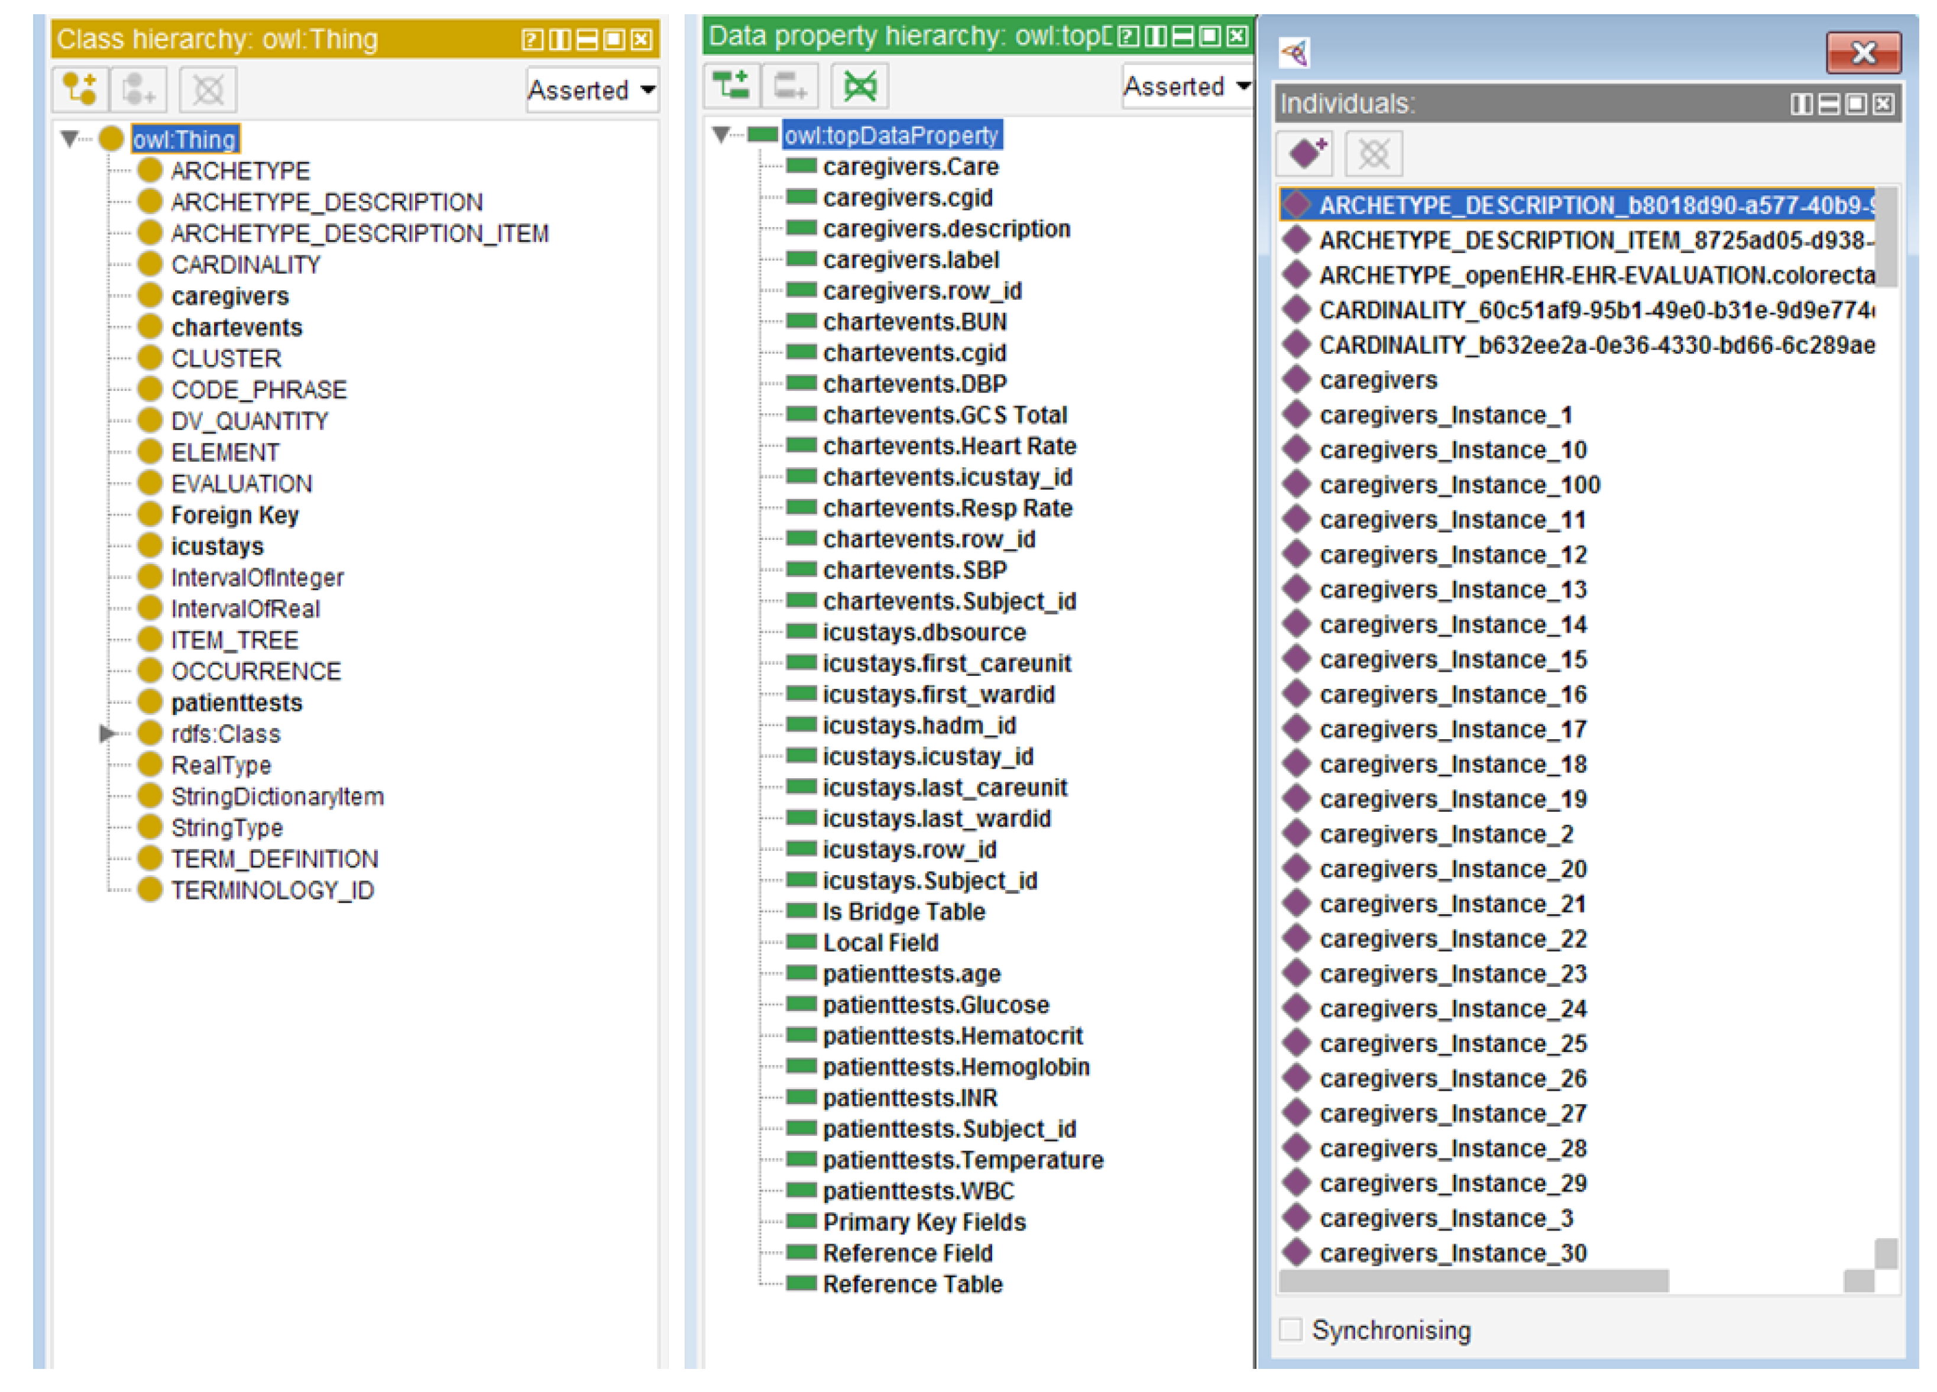This screenshot has height=1392, width=1937.
Task: Click the delete individual icon in the Individuals panel
Action: tap(1374, 154)
